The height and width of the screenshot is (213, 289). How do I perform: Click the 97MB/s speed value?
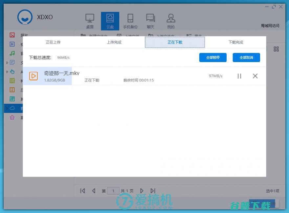216,76
